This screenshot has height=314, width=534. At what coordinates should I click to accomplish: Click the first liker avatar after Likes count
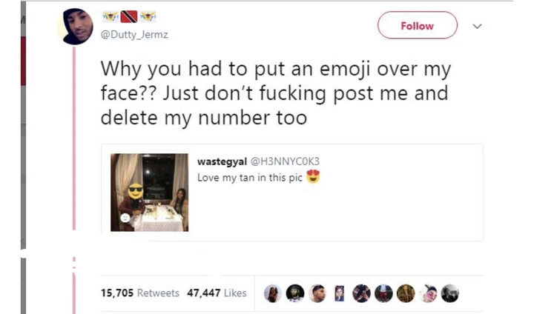[x=274, y=293]
